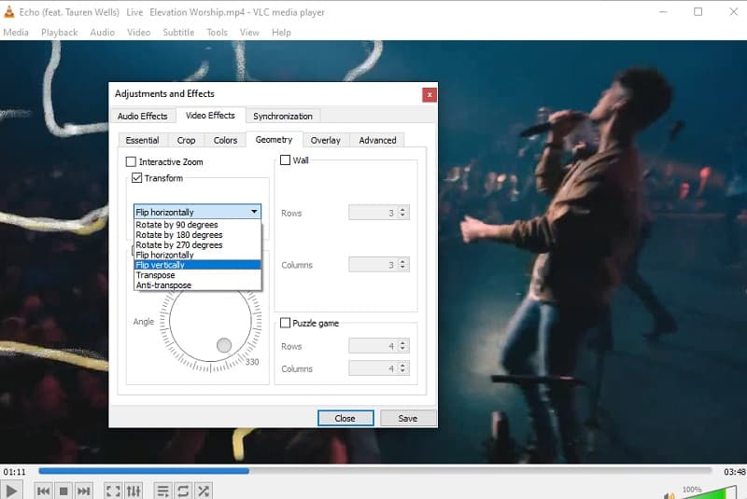The width and height of the screenshot is (747, 499).
Task: Open extended settings from the toolbar
Action: (134, 491)
